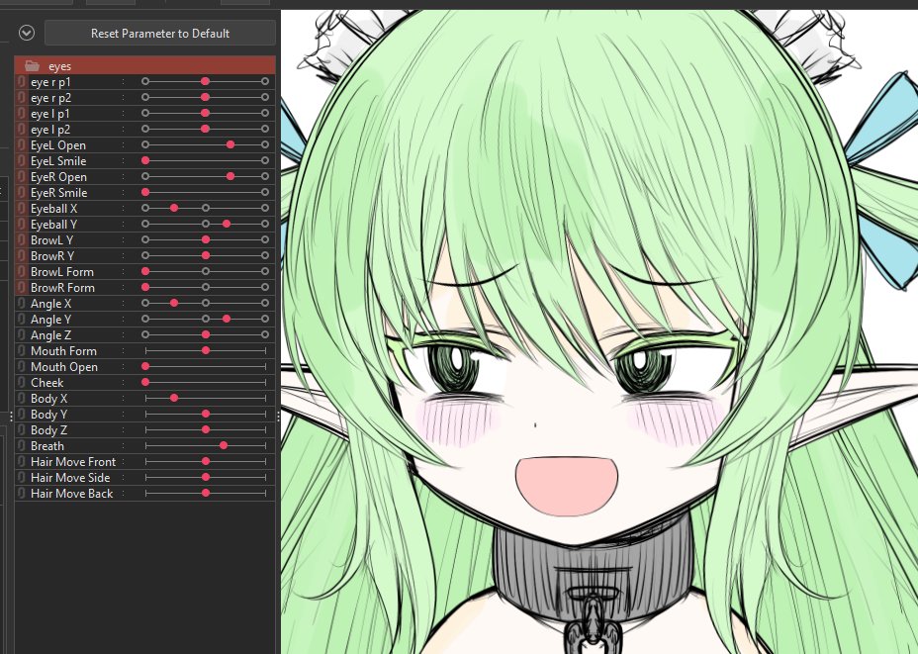Click the Hair Move Back slider handle

[206, 493]
